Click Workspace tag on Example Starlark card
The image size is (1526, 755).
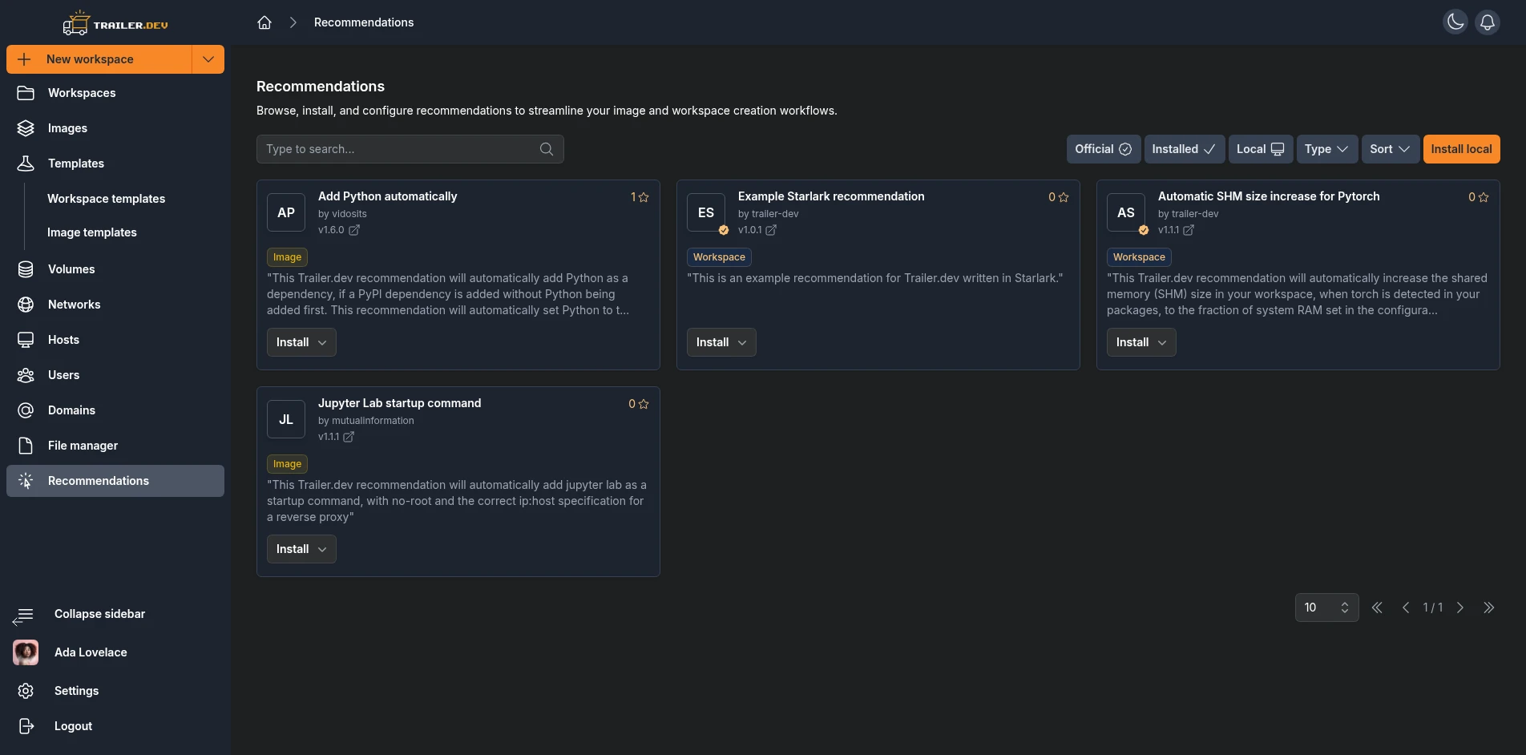pyautogui.click(x=719, y=257)
